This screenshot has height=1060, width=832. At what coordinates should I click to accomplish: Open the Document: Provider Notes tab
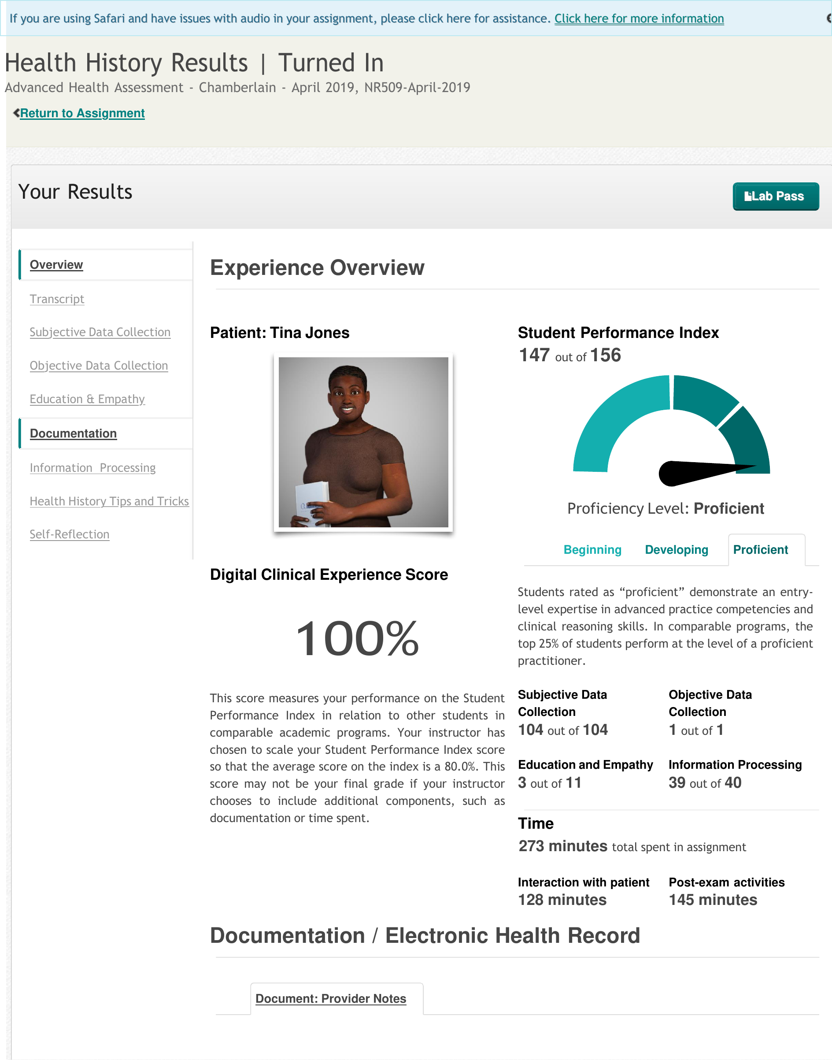330,998
